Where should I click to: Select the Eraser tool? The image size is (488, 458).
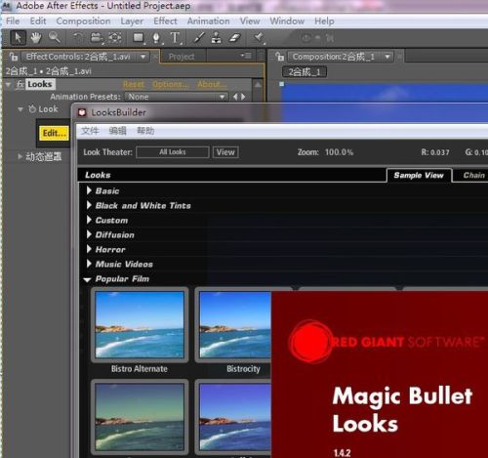[235, 38]
